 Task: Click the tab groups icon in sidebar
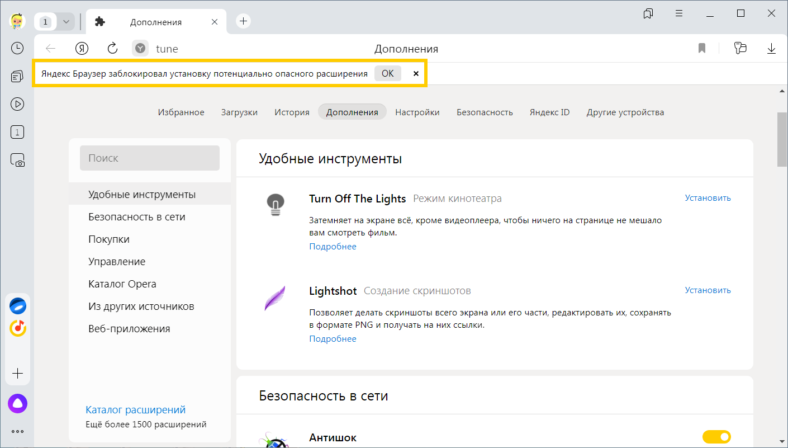(x=17, y=76)
